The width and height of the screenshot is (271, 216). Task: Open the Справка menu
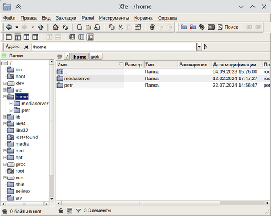[167, 18]
